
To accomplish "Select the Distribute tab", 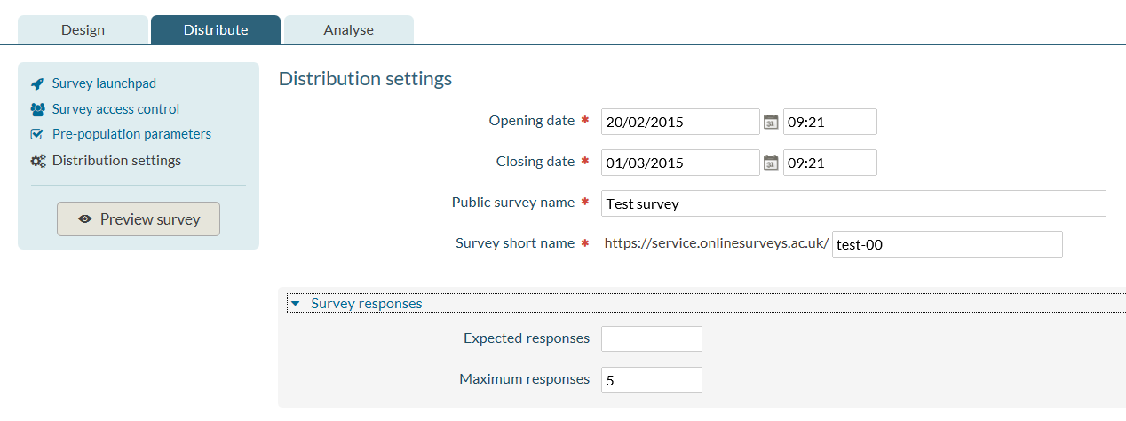I will coord(216,29).
